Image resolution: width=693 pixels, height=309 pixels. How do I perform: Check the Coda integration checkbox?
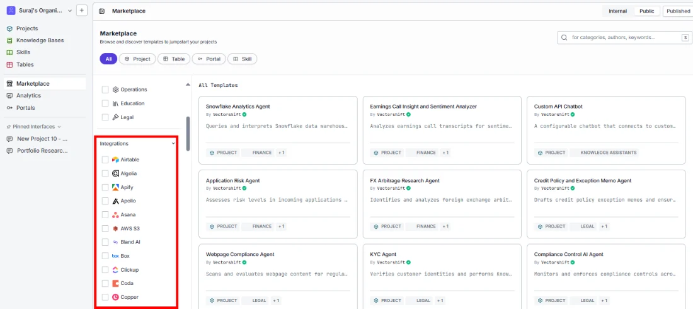click(x=105, y=283)
